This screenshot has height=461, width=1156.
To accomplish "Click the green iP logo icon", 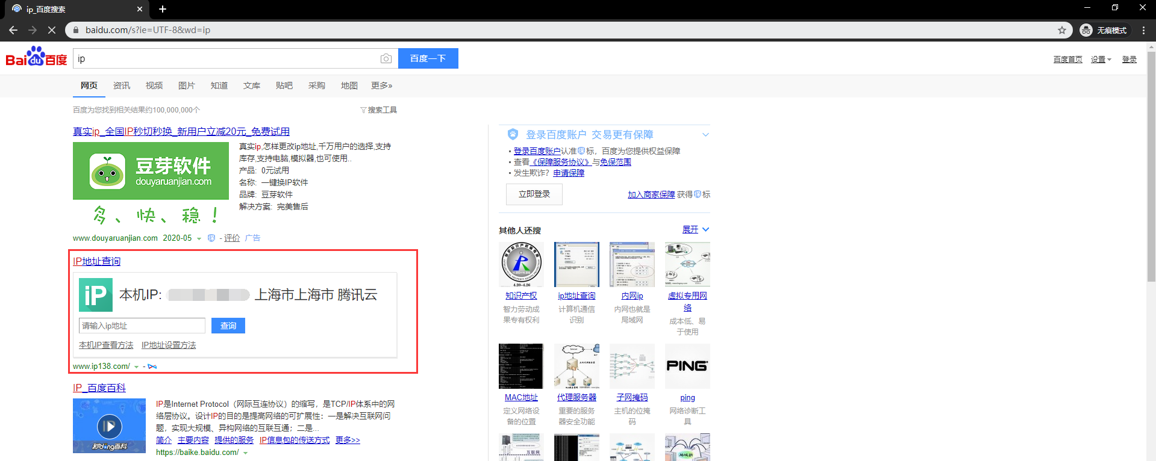I will 95,294.
